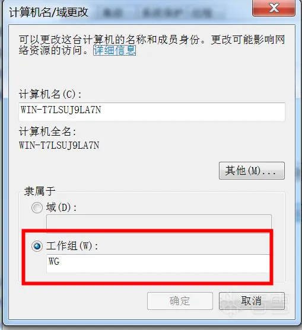This screenshot has height=330, width=302.
Task: Click the full computer name value below 计算机全名
Action: [59, 145]
